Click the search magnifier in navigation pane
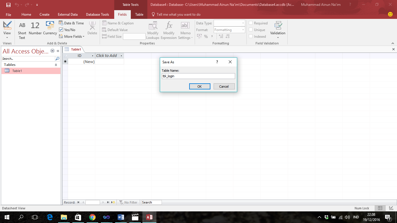This screenshot has width=397, height=223. click(58, 59)
